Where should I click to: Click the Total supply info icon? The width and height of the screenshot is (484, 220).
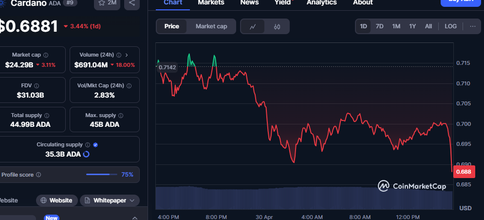pyautogui.click(x=47, y=116)
